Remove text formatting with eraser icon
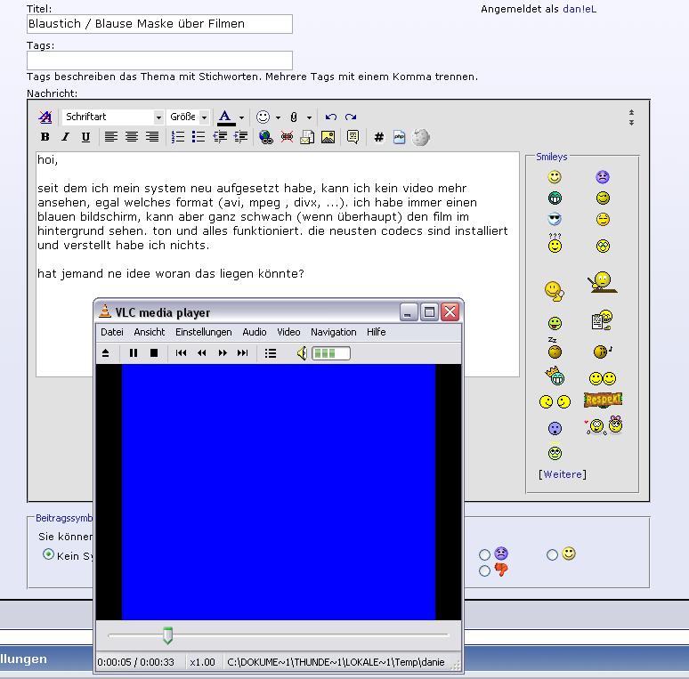The image size is (689, 679). click(45, 117)
